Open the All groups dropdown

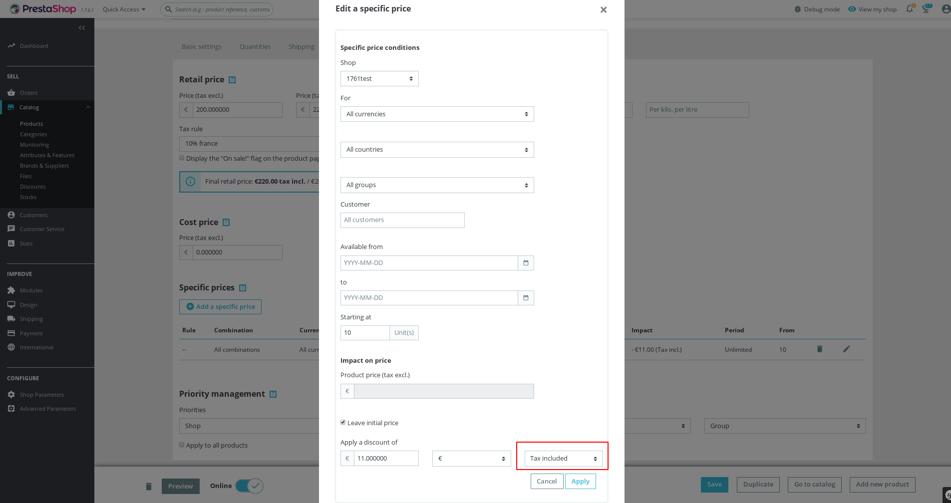(x=437, y=185)
